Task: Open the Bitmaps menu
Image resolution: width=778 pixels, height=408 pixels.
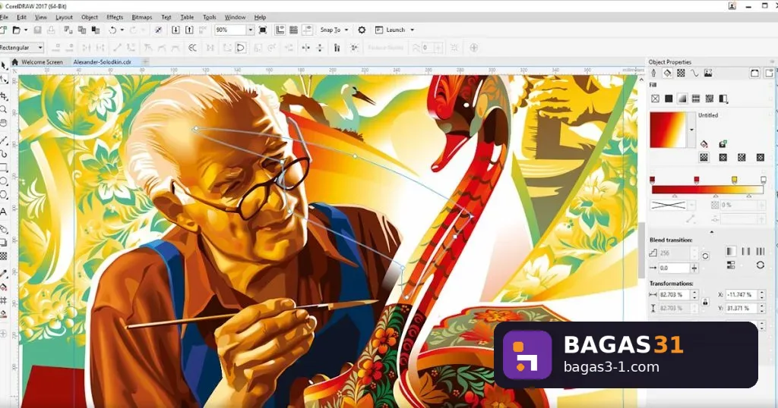Action: coord(142,17)
